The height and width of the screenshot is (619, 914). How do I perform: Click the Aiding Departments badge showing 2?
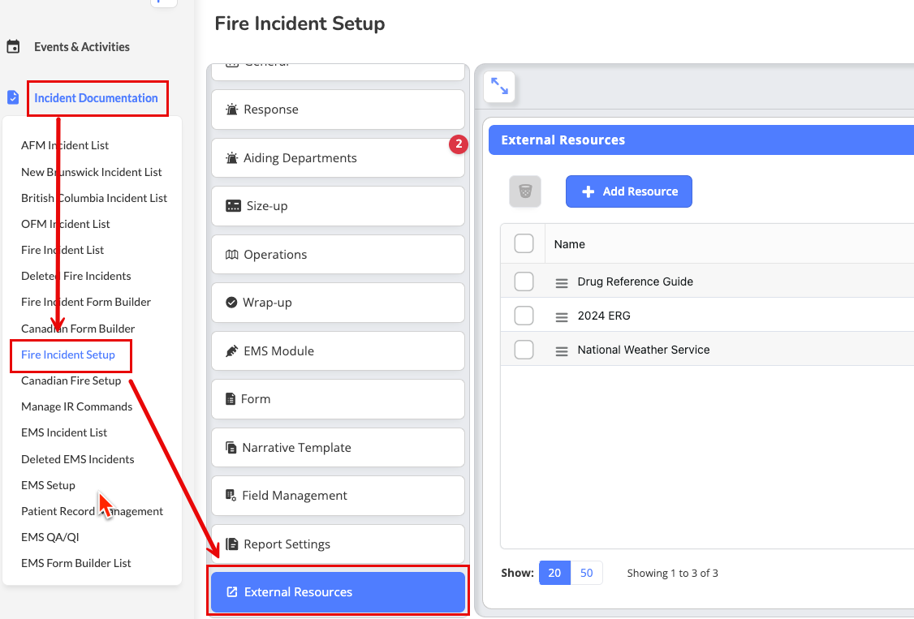(459, 144)
